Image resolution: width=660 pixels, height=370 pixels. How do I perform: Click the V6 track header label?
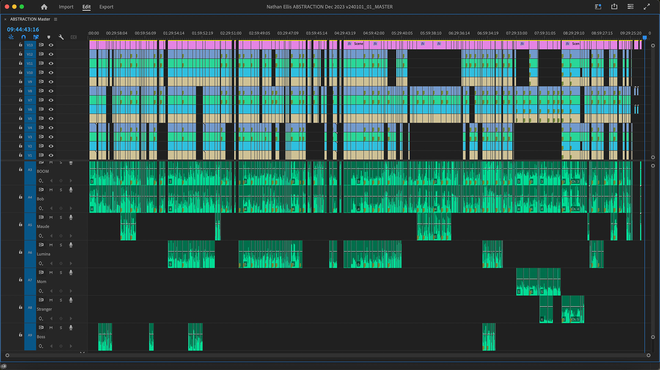click(30, 109)
